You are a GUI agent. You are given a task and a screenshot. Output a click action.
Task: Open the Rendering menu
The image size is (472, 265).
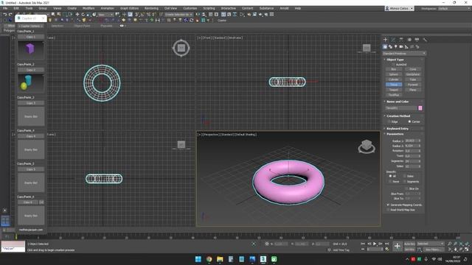click(x=151, y=8)
